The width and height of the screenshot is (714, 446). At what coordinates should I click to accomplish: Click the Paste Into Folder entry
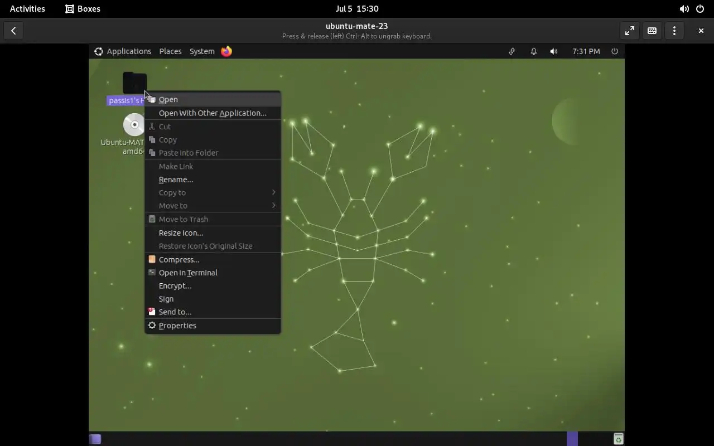(213, 153)
